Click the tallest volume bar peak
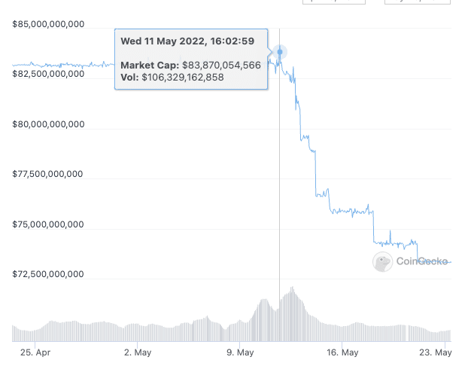 [291, 289]
